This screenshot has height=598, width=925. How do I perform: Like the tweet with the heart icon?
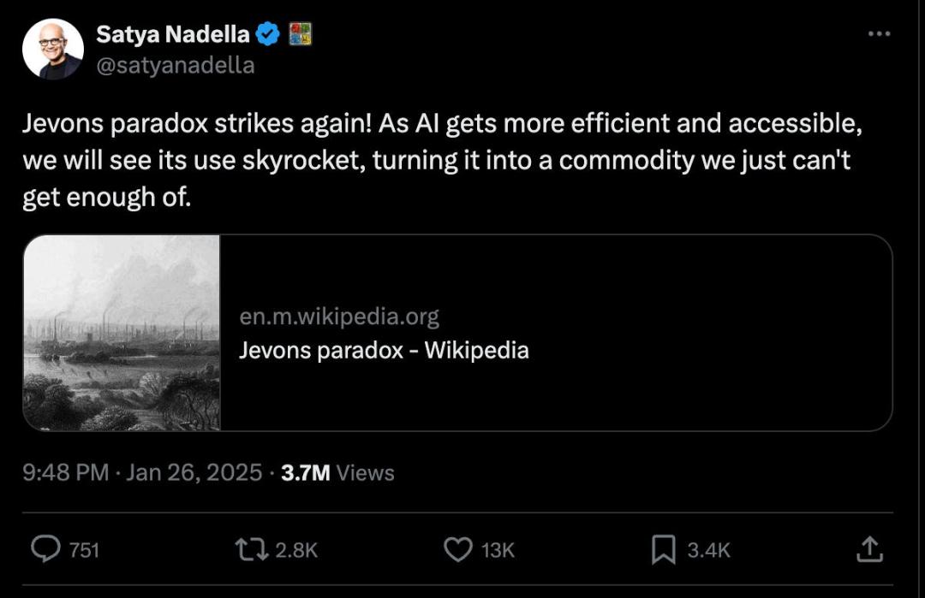(x=458, y=548)
